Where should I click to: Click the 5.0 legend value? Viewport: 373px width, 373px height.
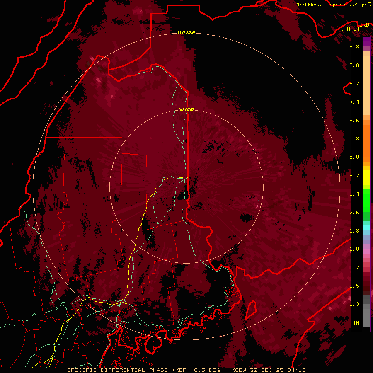click(354, 157)
